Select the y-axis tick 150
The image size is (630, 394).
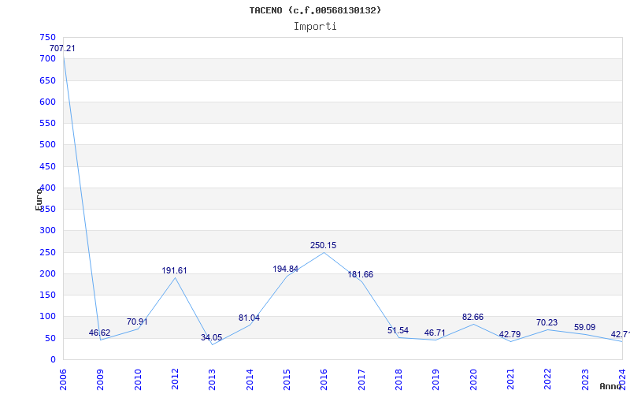point(47,295)
